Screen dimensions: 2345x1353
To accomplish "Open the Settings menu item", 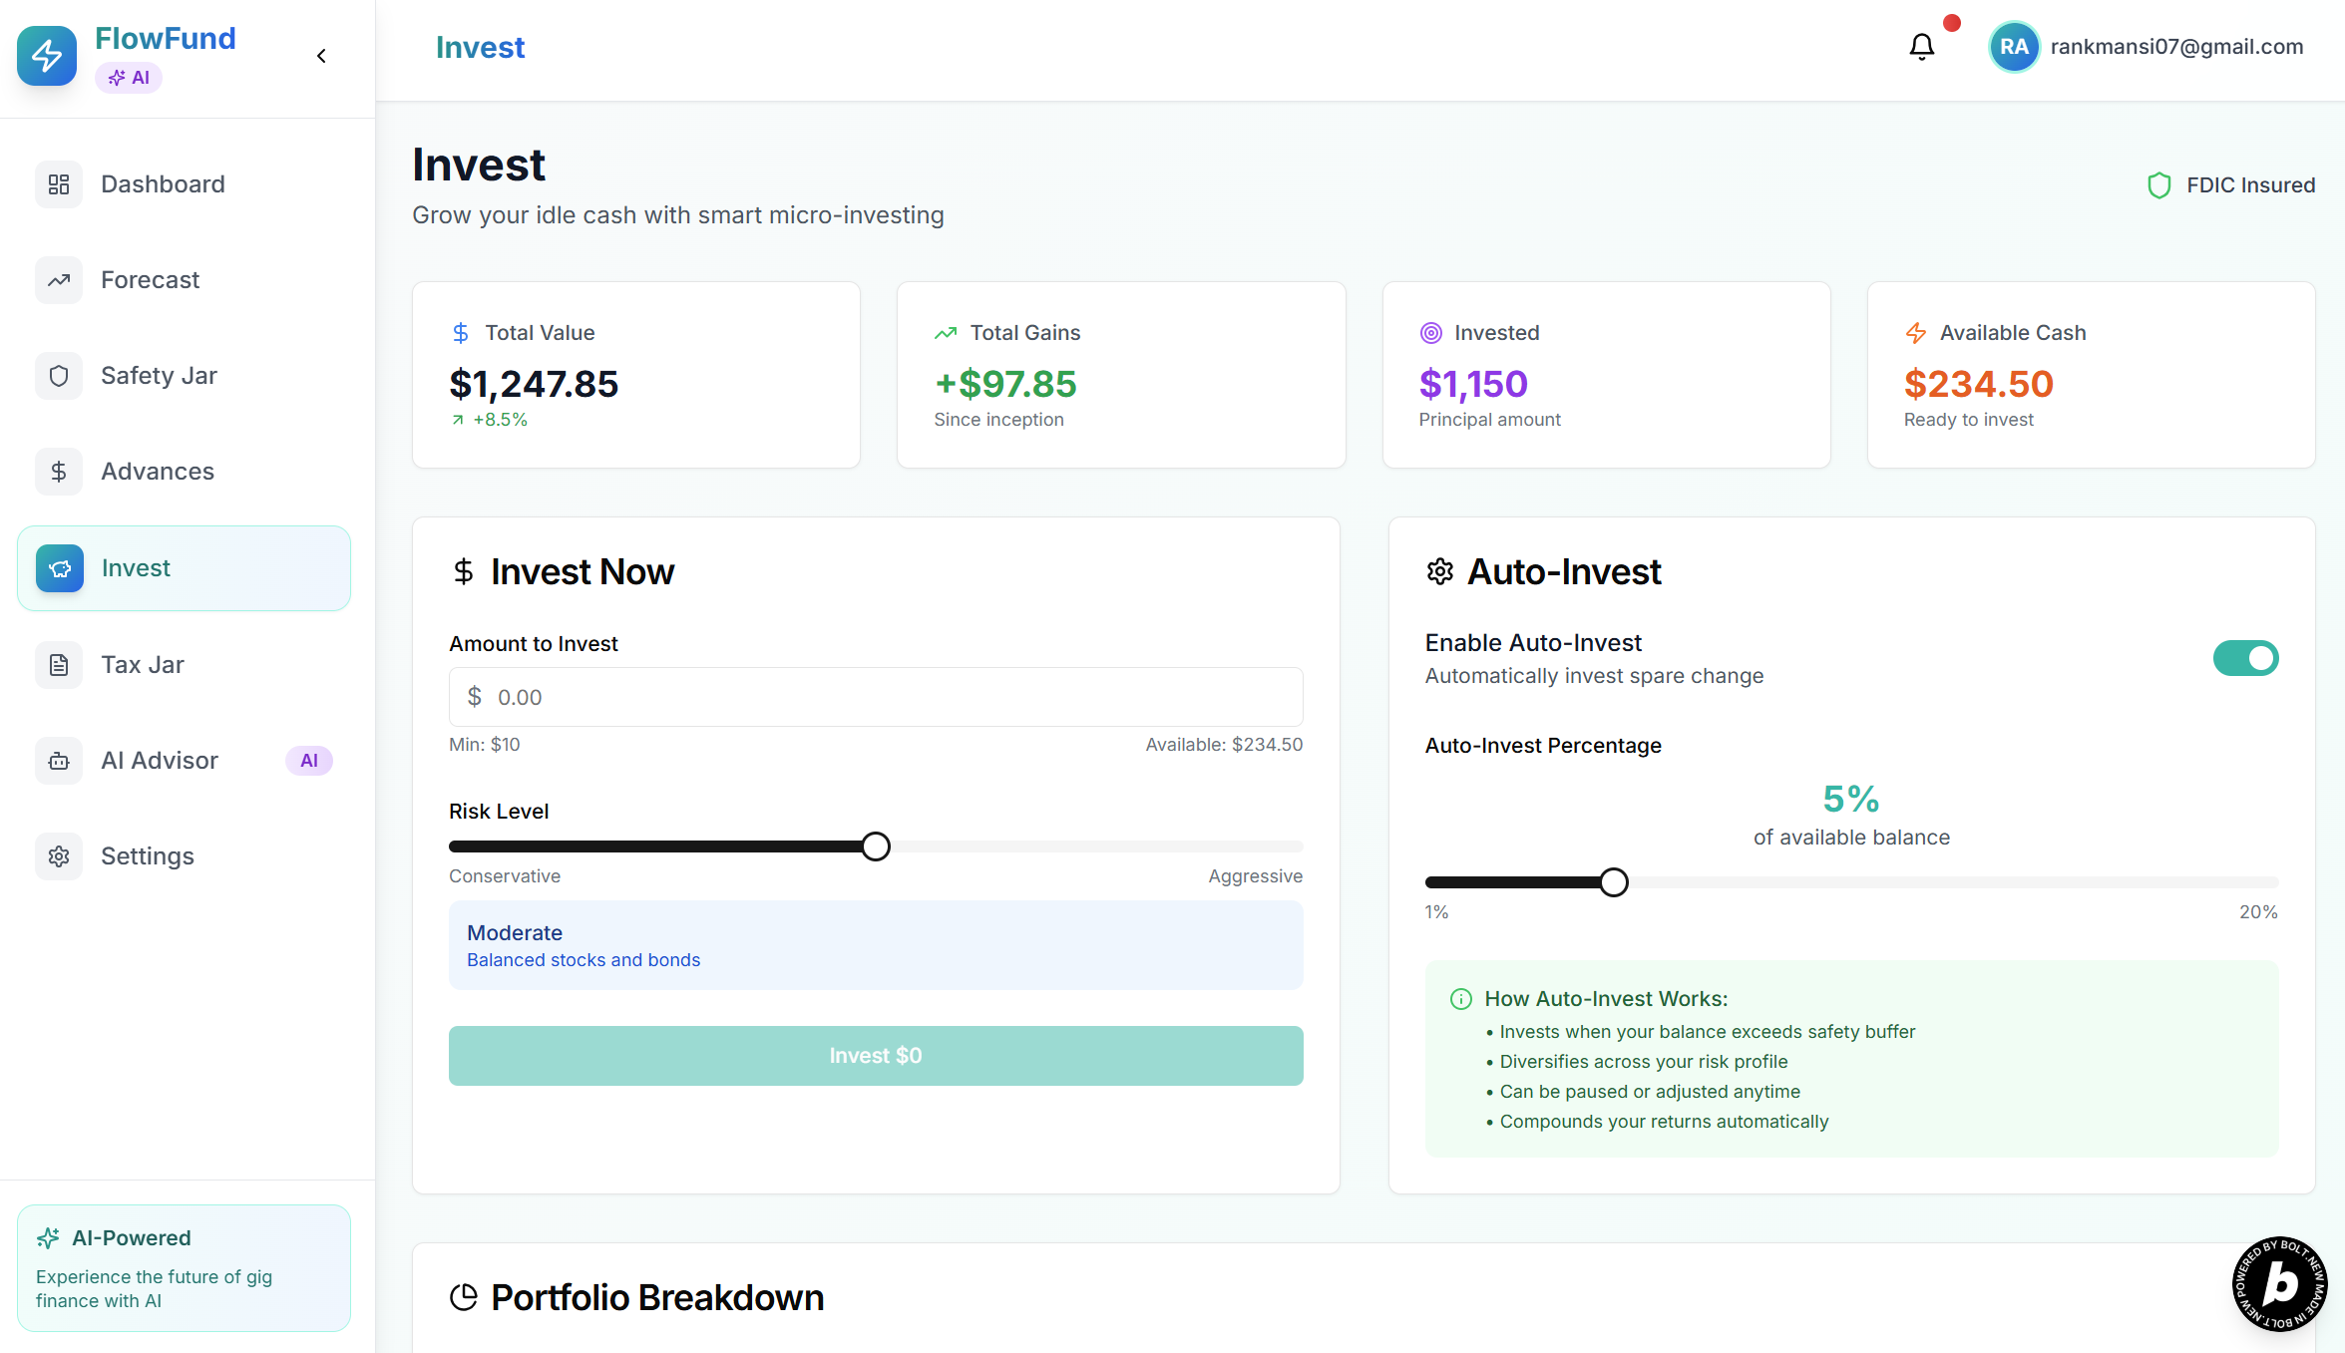I will click(148, 856).
